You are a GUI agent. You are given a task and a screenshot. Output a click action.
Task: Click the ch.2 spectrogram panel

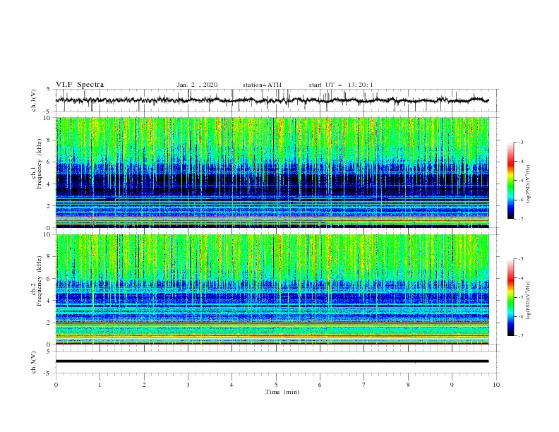tap(272, 289)
